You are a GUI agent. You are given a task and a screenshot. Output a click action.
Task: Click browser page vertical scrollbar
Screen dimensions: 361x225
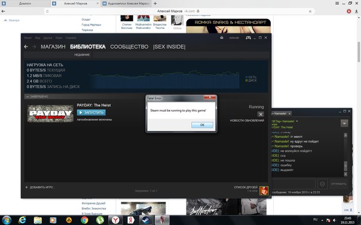pyautogui.click(x=359, y=52)
